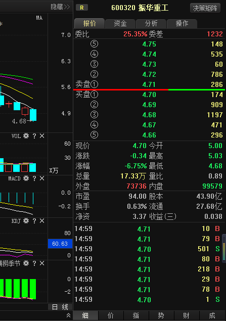
Task: Click buy level 2 price 4.69
Action: 149,105
